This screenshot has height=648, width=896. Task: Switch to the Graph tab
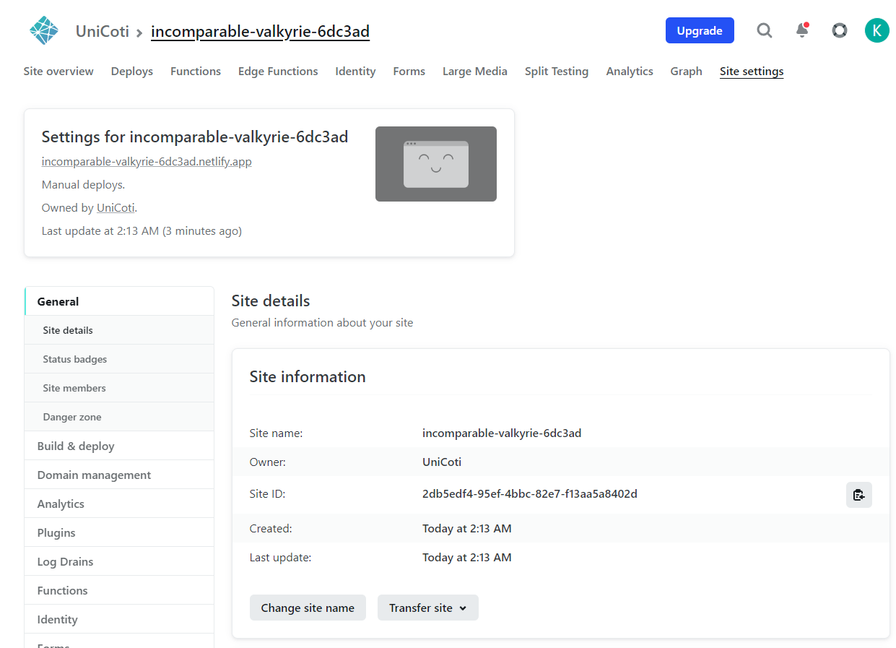click(686, 72)
